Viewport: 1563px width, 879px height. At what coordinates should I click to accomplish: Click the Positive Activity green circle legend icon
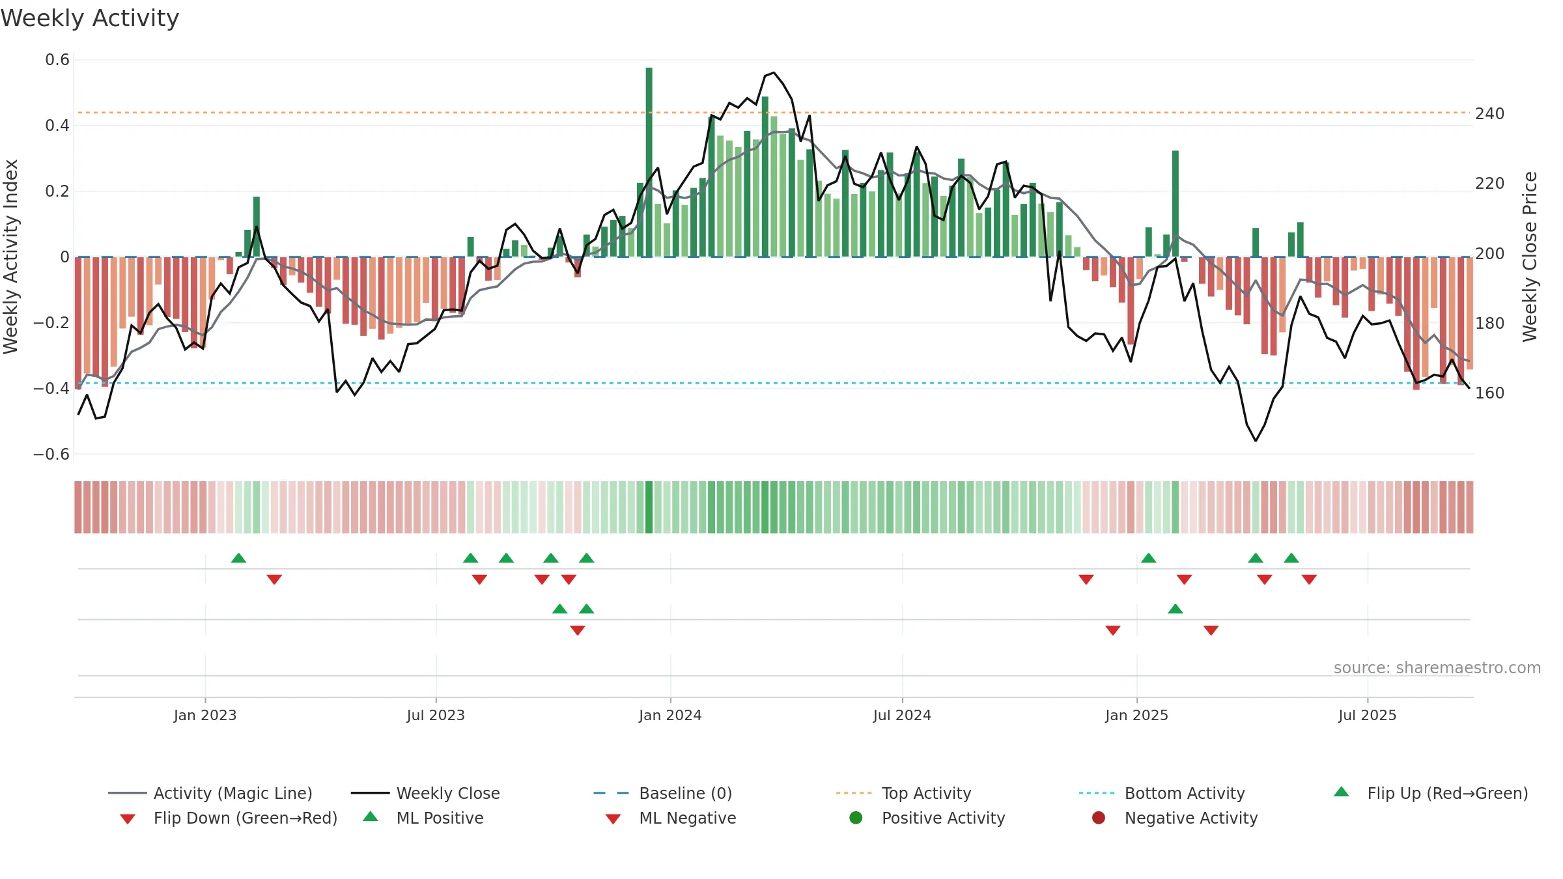pos(856,818)
